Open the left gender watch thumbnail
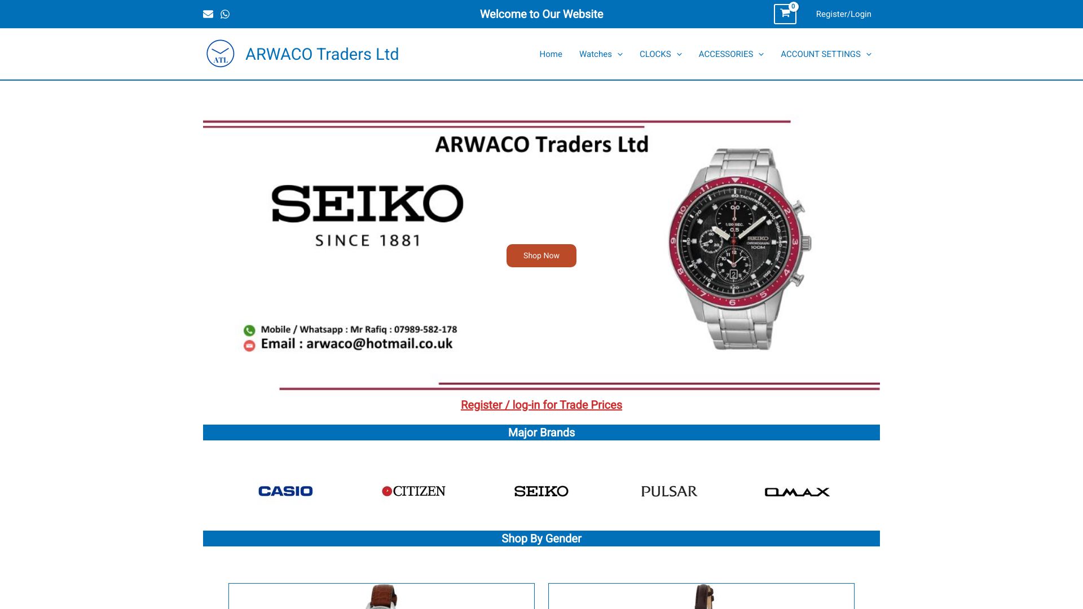The width and height of the screenshot is (1083, 609). tap(381, 596)
